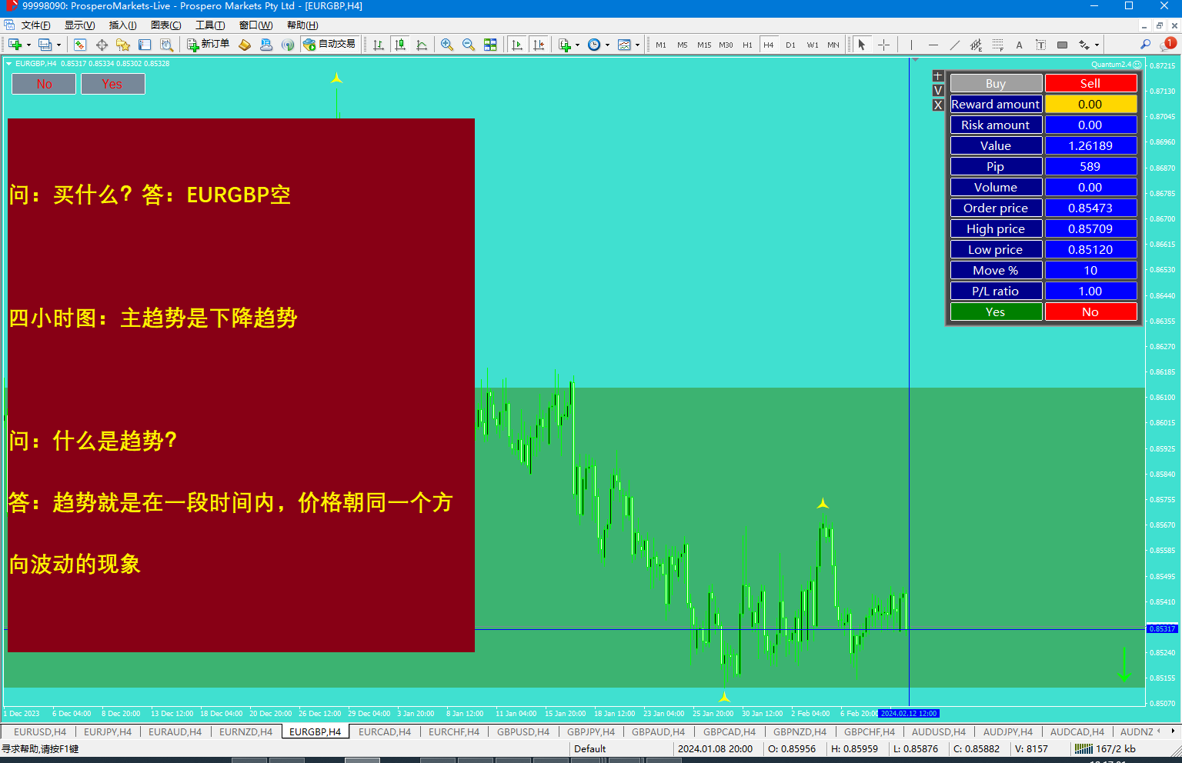Image resolution: width=1182 pixels, height=763 pixels.
Task: Switch timeframe to H1
Action: (747, 45)
